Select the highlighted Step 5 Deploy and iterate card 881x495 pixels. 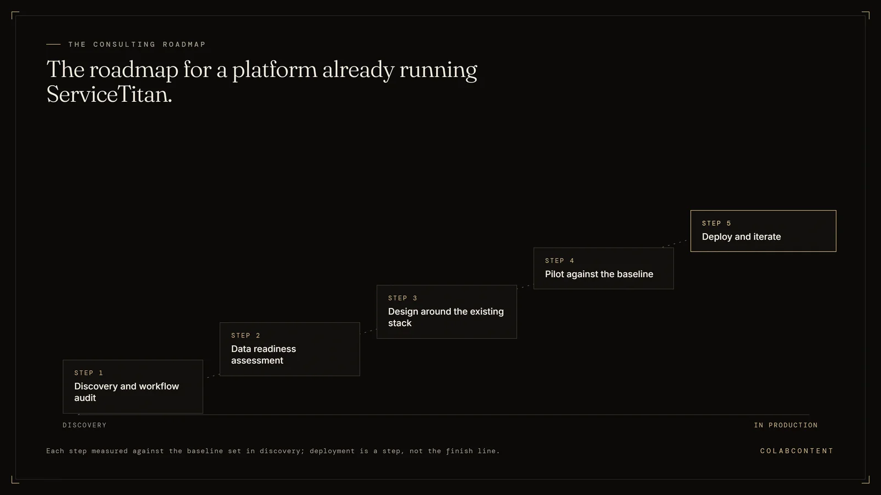pyautogui.click(x=763, y=231)
